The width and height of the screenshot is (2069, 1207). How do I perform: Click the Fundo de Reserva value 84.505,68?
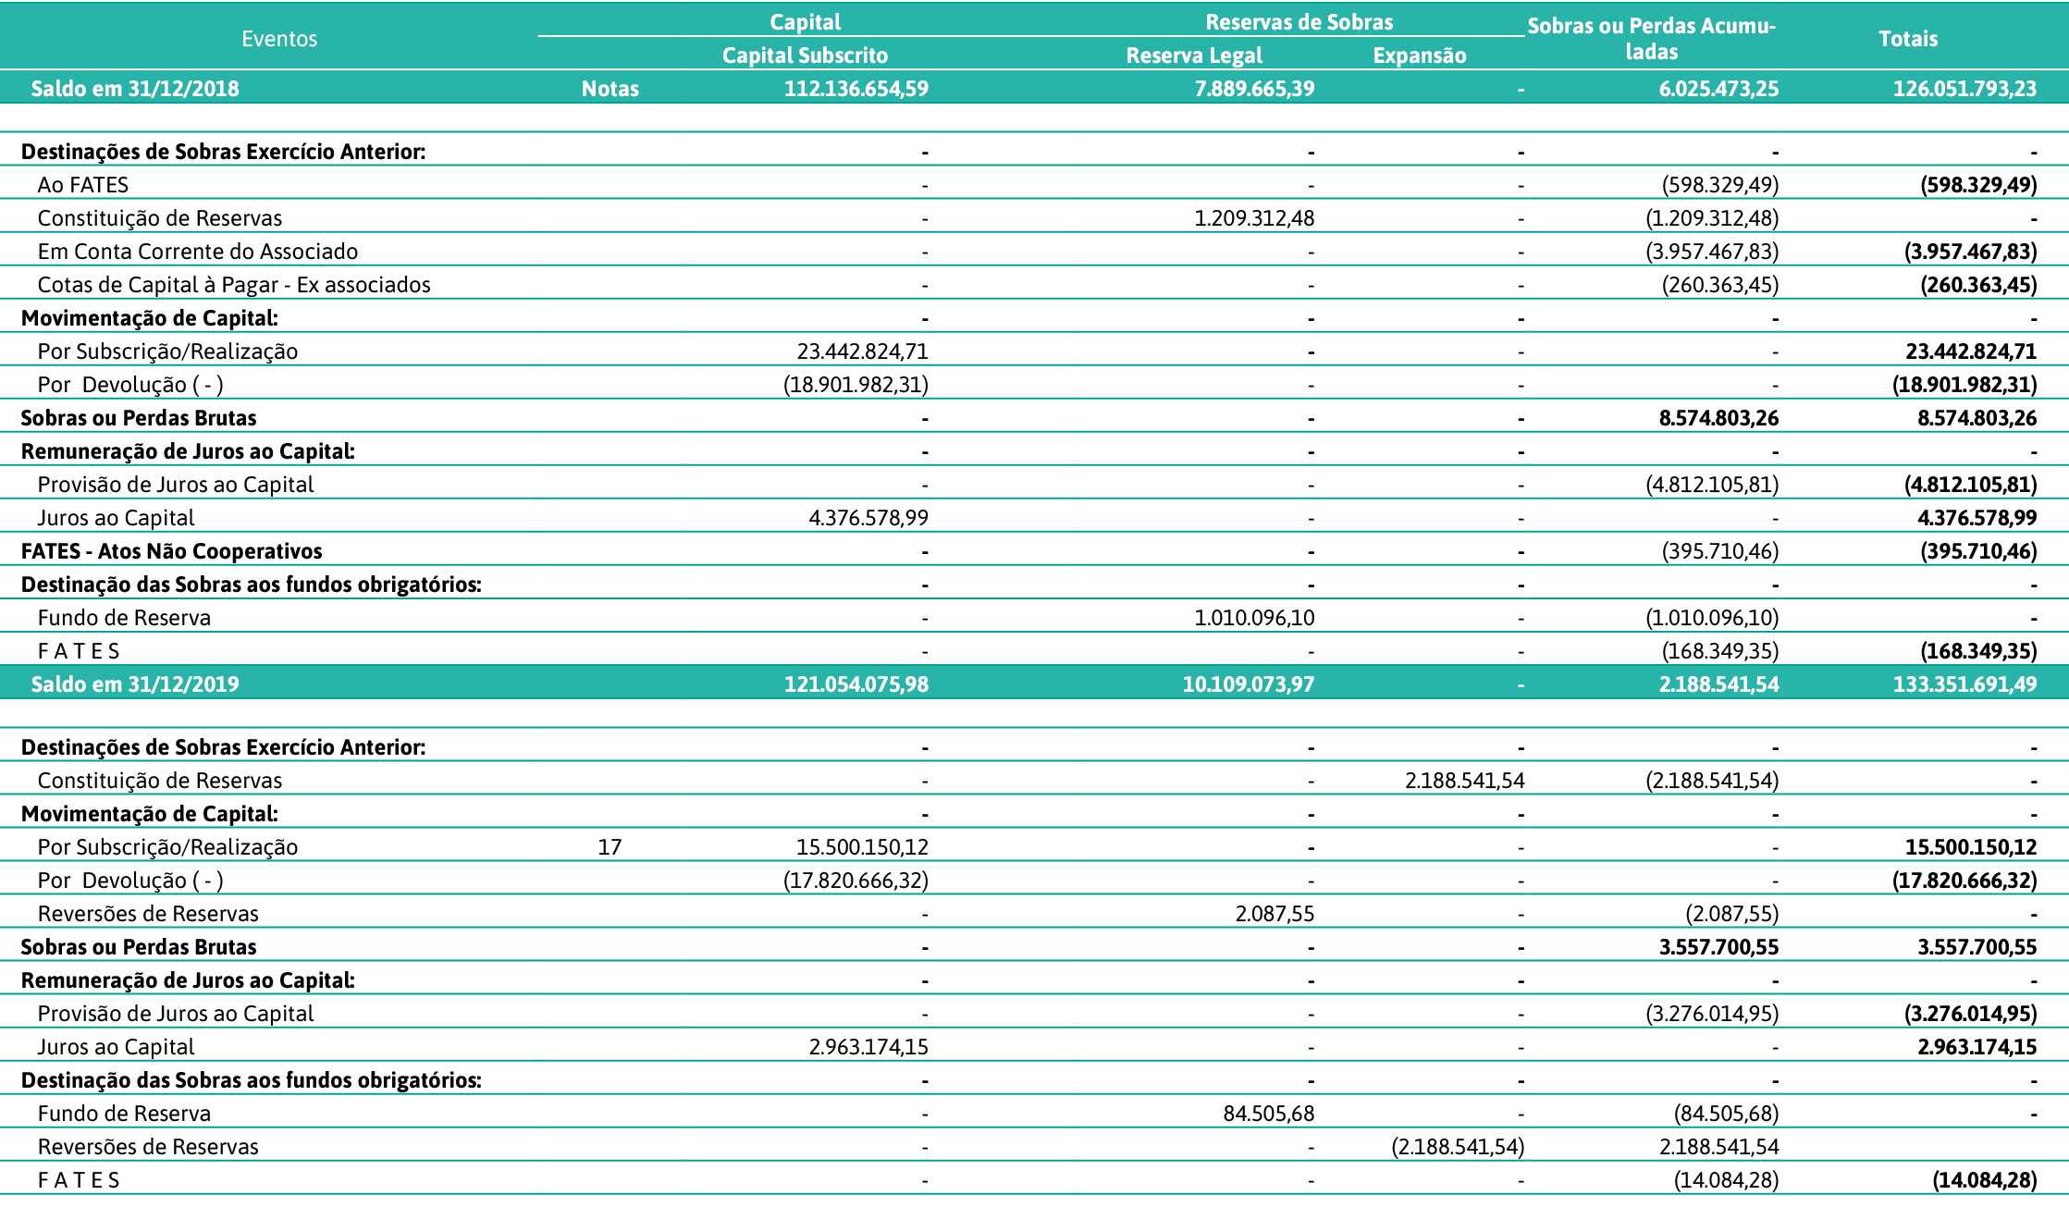pyautogui.click(x=1268, y=1114)
